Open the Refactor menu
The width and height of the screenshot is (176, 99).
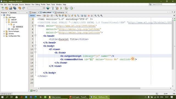point(28,4)
